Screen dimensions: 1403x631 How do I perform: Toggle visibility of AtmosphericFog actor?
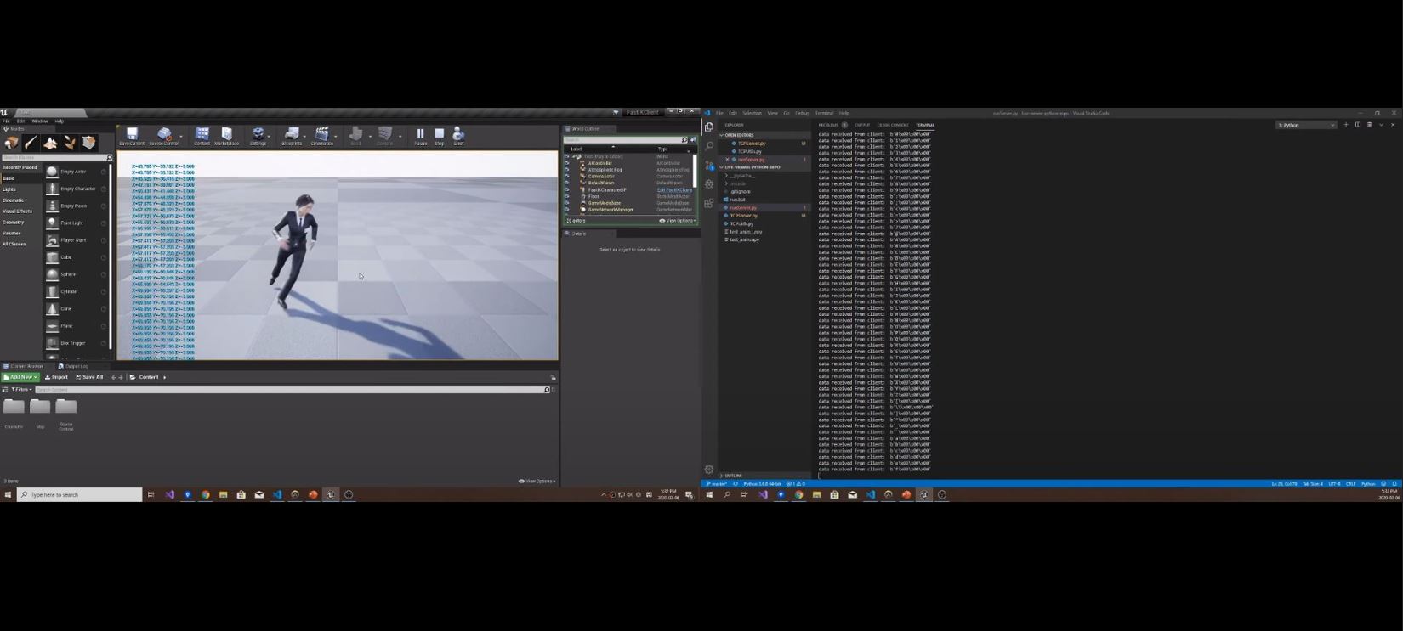567,170
